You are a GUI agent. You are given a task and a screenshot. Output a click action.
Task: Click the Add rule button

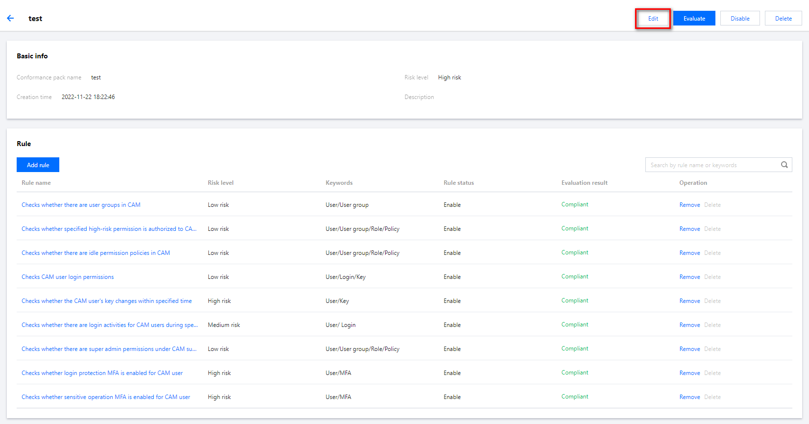tap(38, 165)
